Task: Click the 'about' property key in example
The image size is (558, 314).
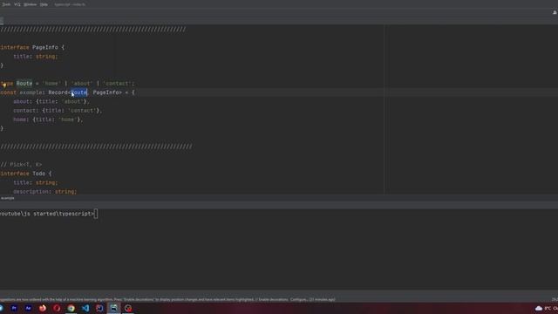Action: click(21, 101)
